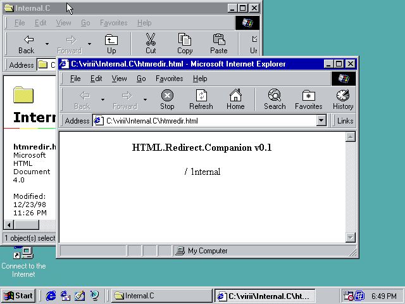Screen dimensions: 405x304
Task: Open Favorites menu in Internal.C window
Action: 114,23
